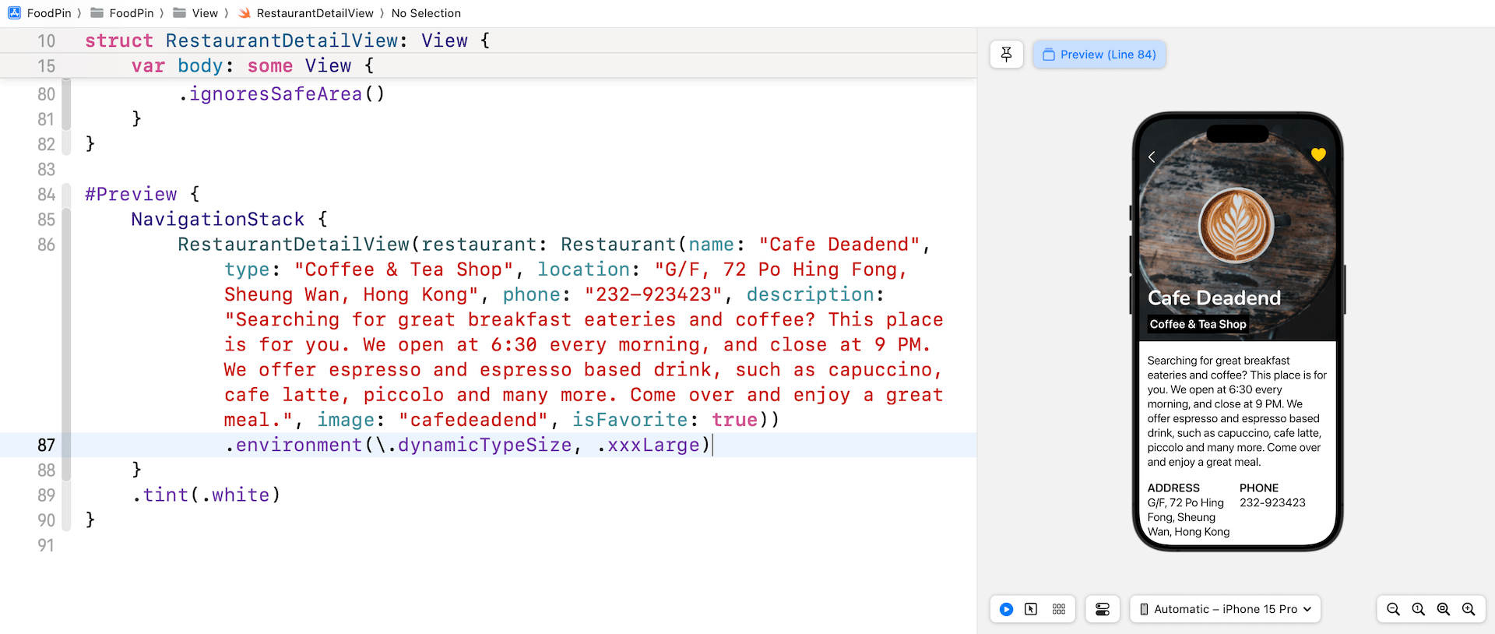Open the Automatic – iPhone 15 Pro dropdown
Screen dimensions: 1495x634
1225,609
